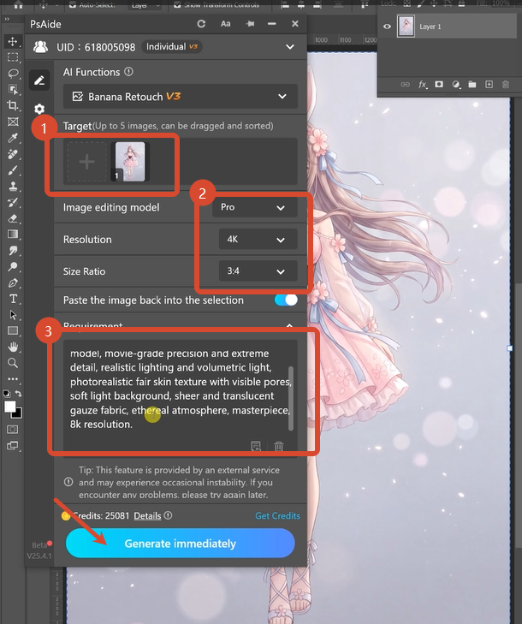Toggle Show Transform Controls checkbox

177,5
